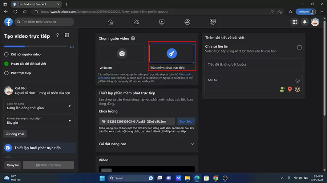Screen dimensions: 327x183
Task: Expand Cài đặt nâng cao section
Action: coord(146,144)
